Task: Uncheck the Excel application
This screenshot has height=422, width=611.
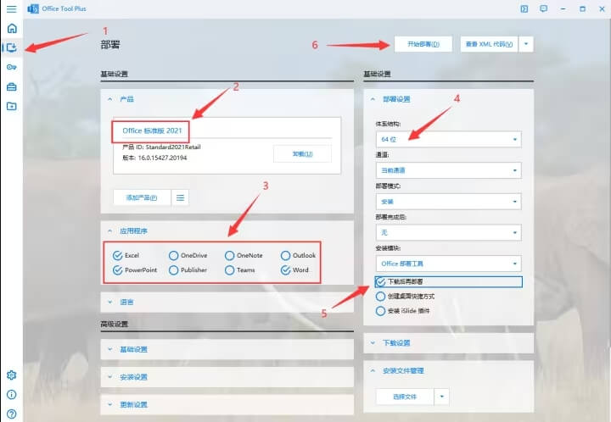Action: (x=126, y=256)
